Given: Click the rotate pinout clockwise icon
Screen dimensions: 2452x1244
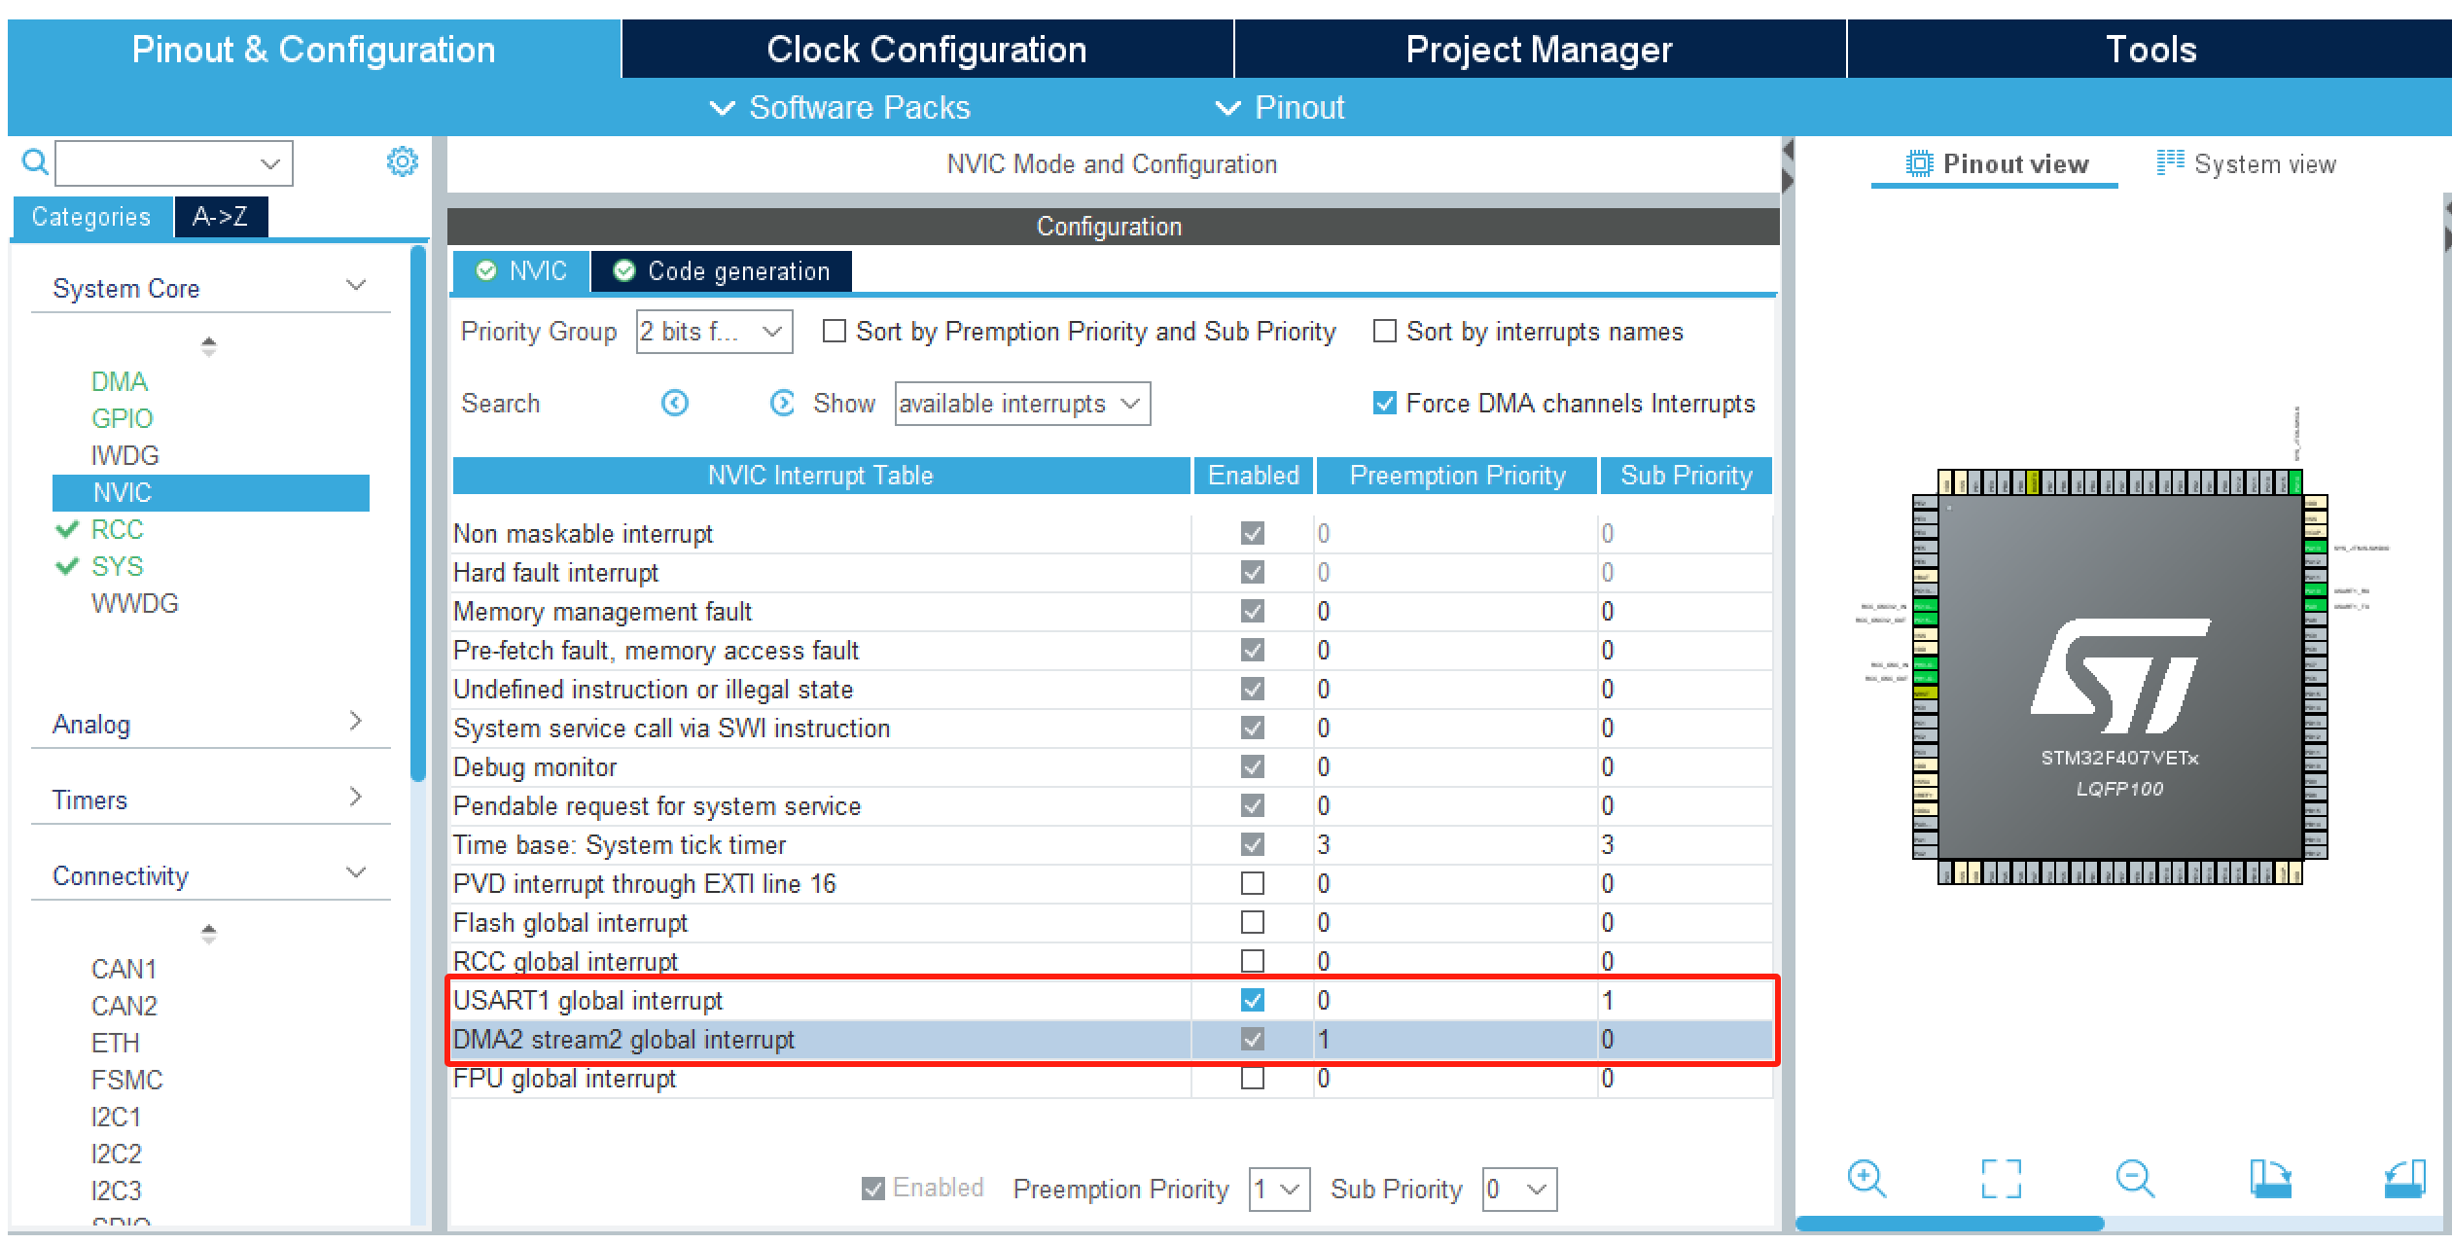Looking at the screenshot, I should tap(2270, 1179).
